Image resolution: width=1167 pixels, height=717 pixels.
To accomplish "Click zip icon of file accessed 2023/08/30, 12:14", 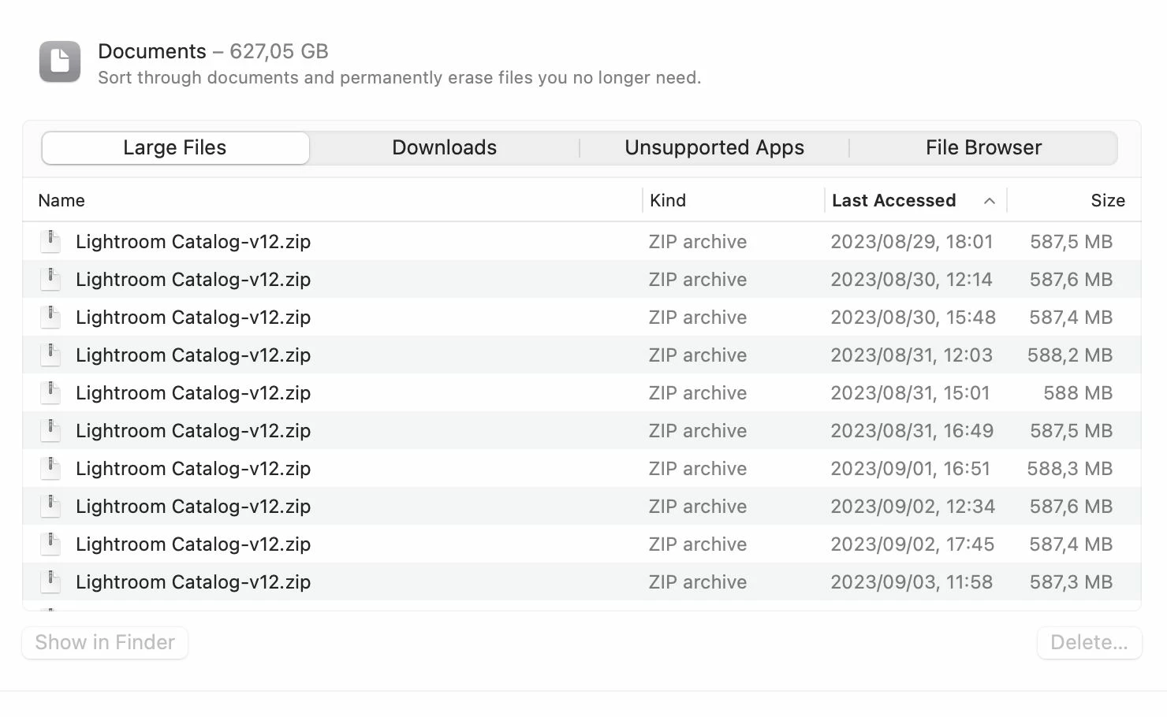I will pos(50,279).
